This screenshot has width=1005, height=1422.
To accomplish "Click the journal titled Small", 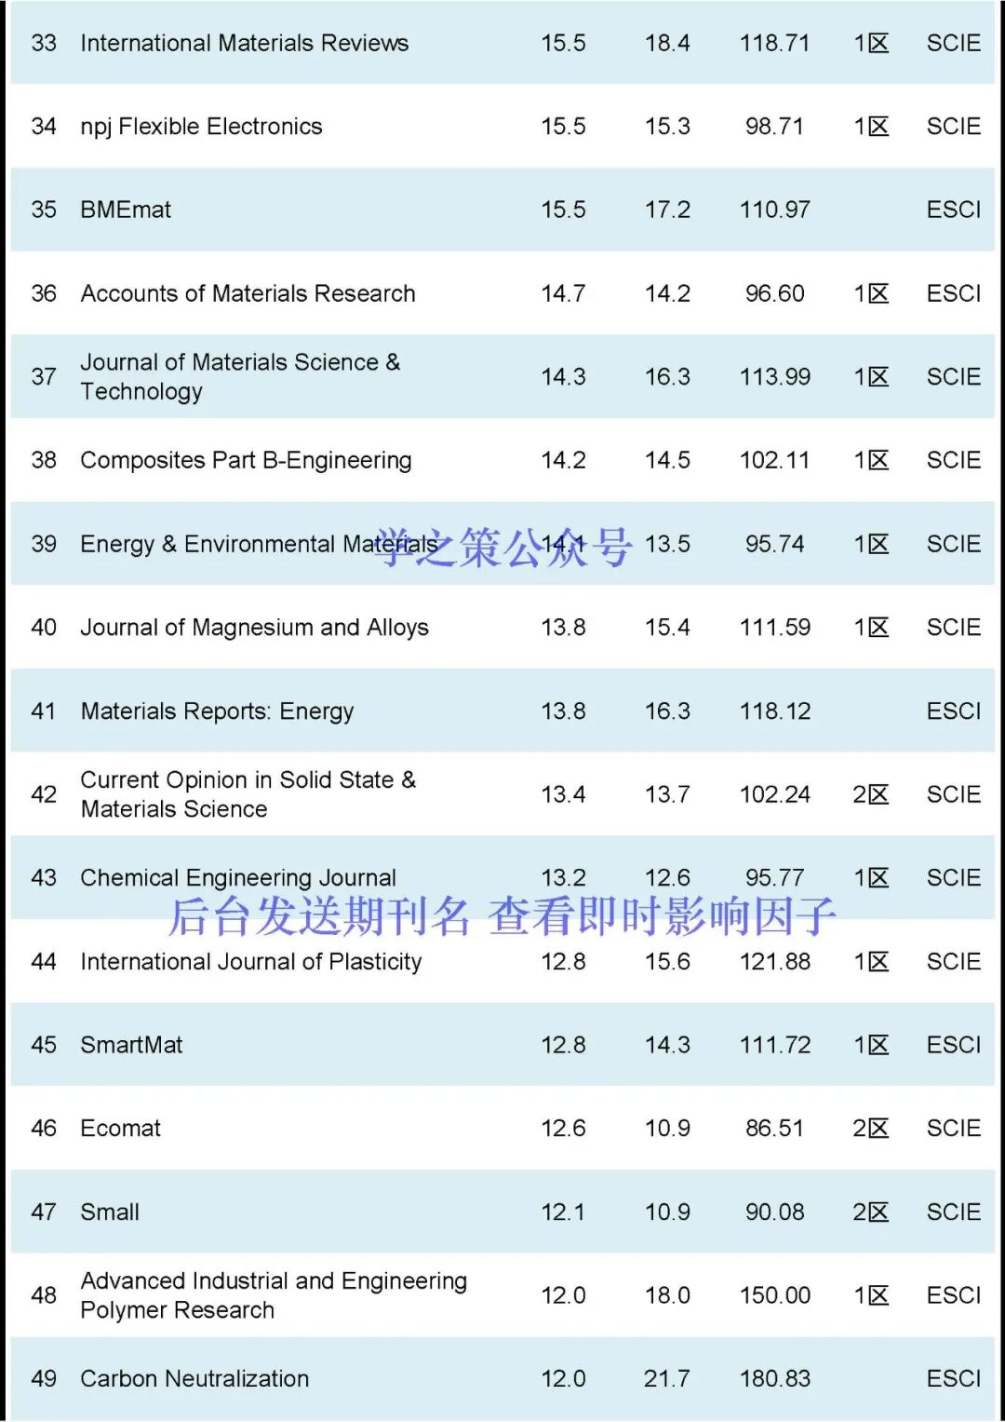I will (110, 1212).
